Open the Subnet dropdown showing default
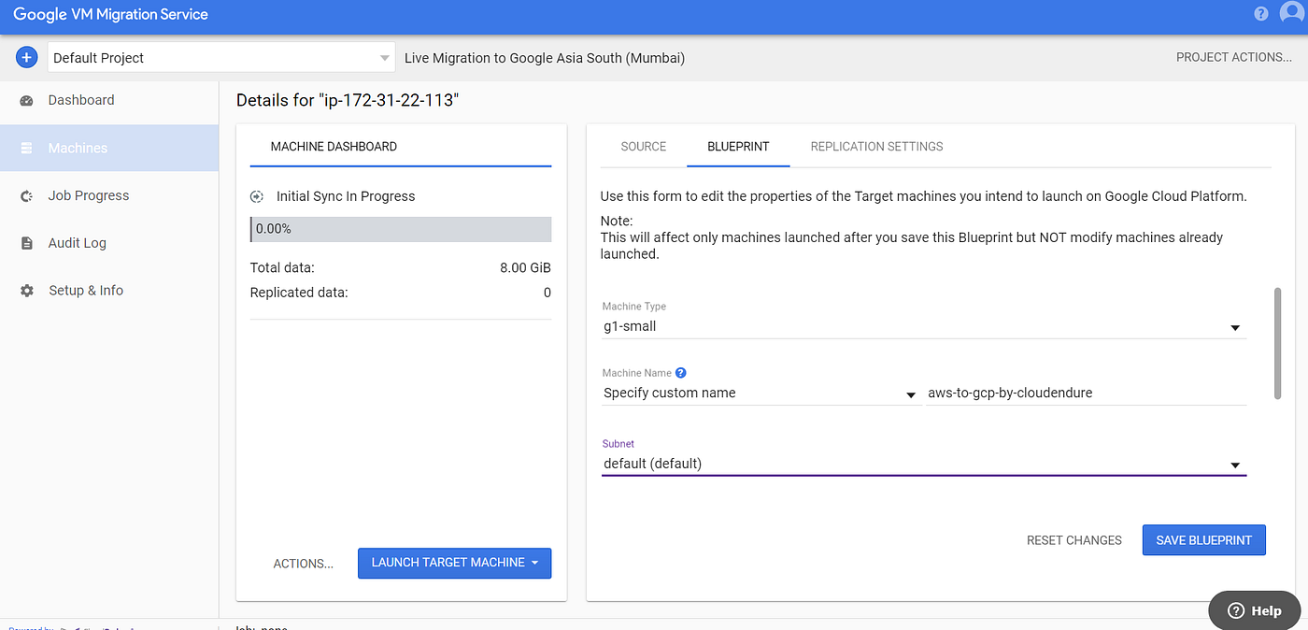Screen dimensions: 1308x630 (x=1234, y=464)
